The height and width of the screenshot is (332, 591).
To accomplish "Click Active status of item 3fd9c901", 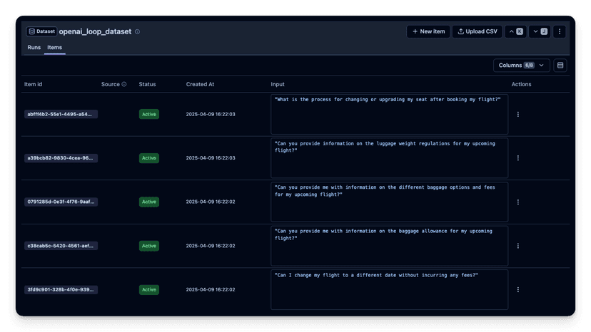I will (149, 289).
